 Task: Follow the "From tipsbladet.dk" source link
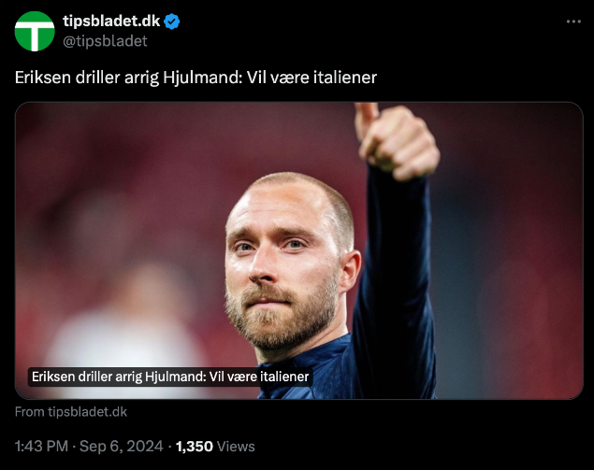[x=71, y=412]
